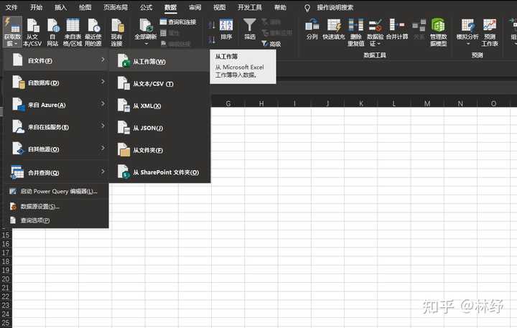
Task: Open 数据源设置(S) menu entry
Action: pos(56,207)
